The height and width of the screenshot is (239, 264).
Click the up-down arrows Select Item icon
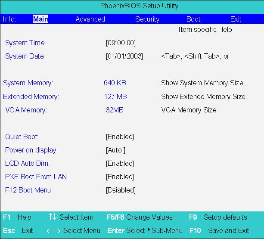pyautogui.click(x=53, y=217)
